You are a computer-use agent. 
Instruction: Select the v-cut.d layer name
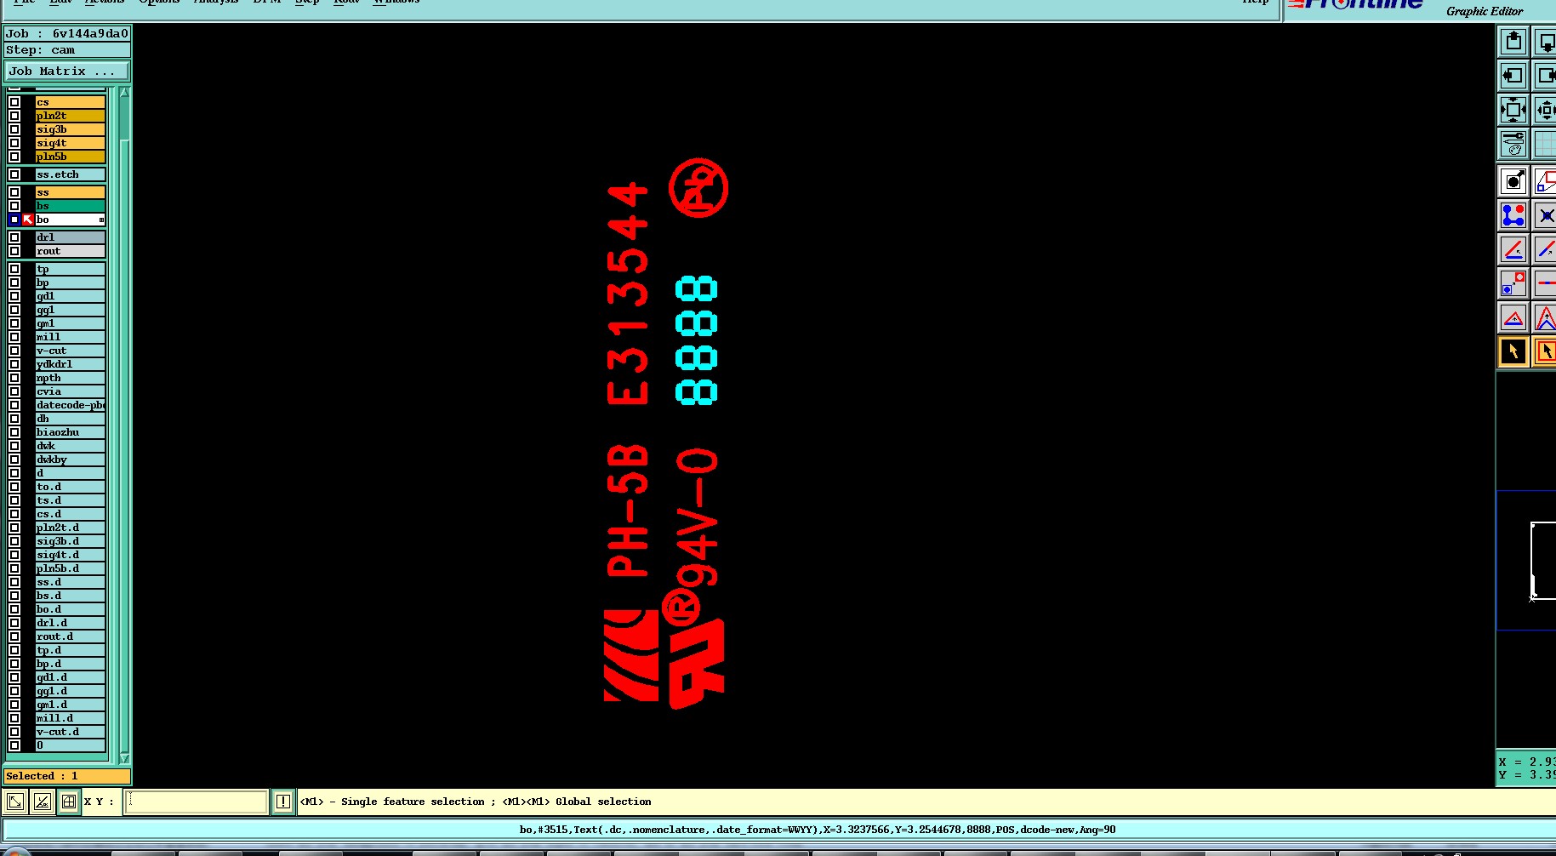[71, 732]
